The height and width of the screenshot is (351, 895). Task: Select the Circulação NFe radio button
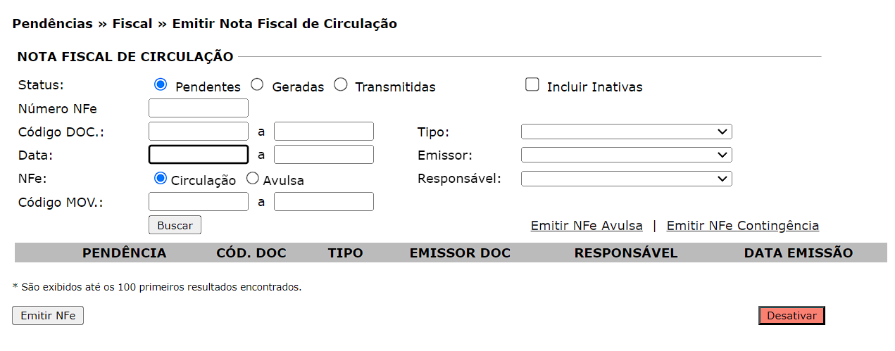point(161,179)
